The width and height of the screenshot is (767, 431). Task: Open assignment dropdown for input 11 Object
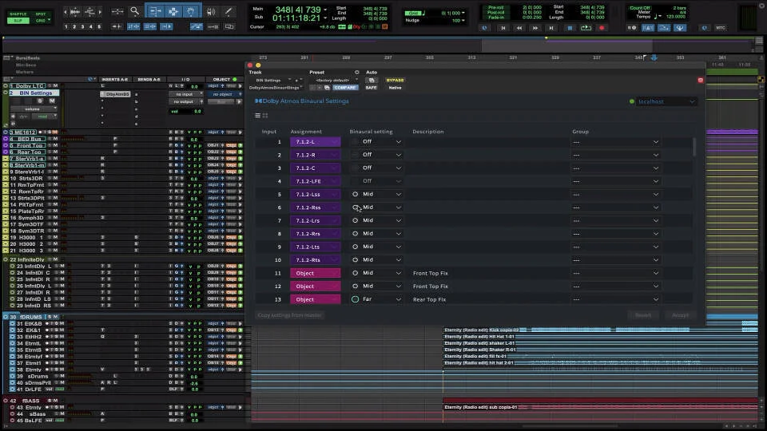pos(315,273)
